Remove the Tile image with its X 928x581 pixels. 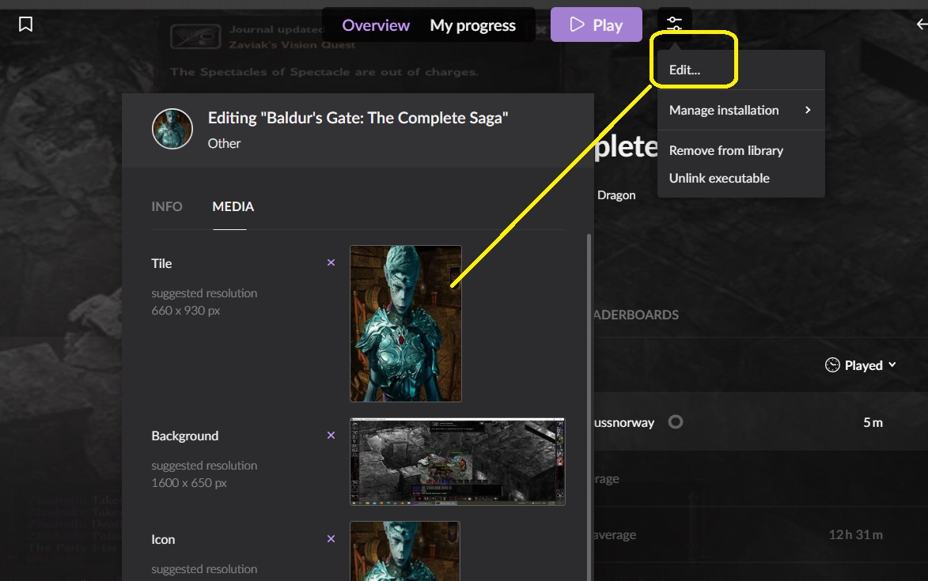click(x=331, y=262)
